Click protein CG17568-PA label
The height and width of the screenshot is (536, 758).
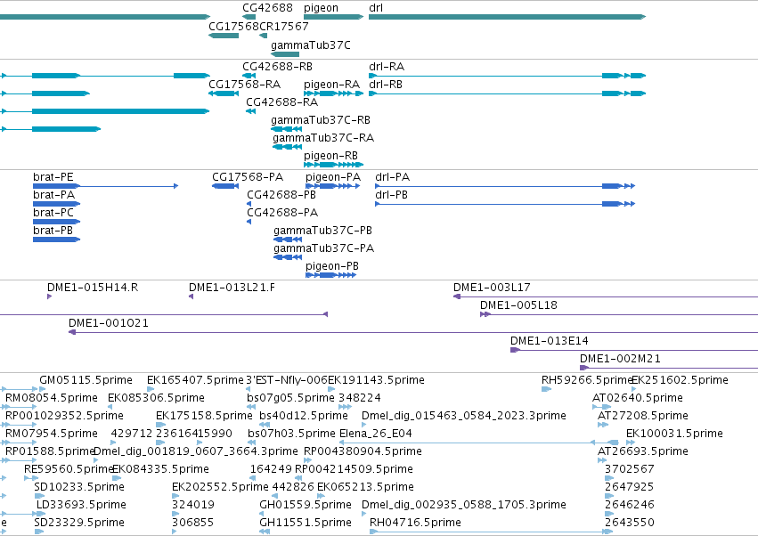248,177
